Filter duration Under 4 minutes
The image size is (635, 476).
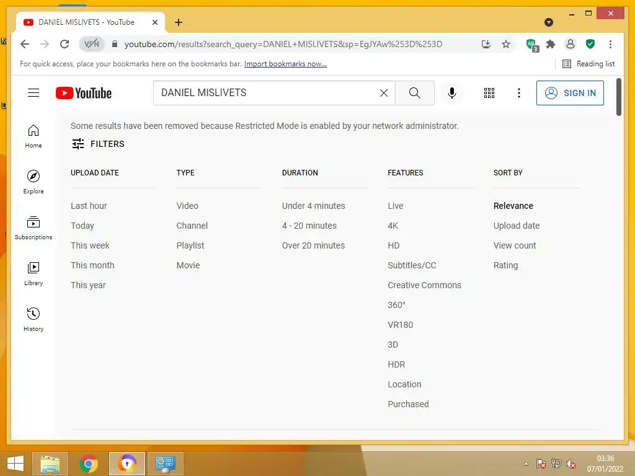(x=313, y=206)
